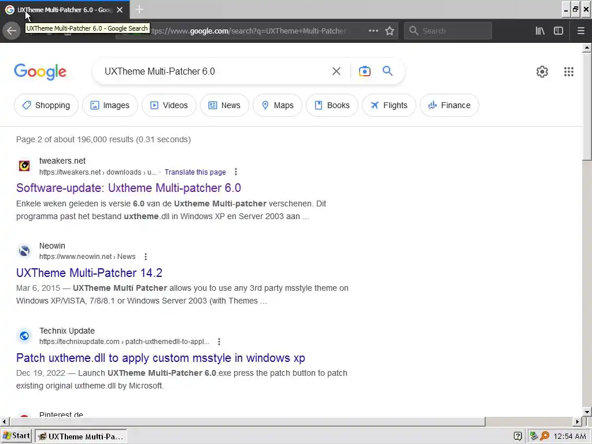Search by image with the camera icon
The width and height of the screenshot is (592, 444).
[364, 71]
